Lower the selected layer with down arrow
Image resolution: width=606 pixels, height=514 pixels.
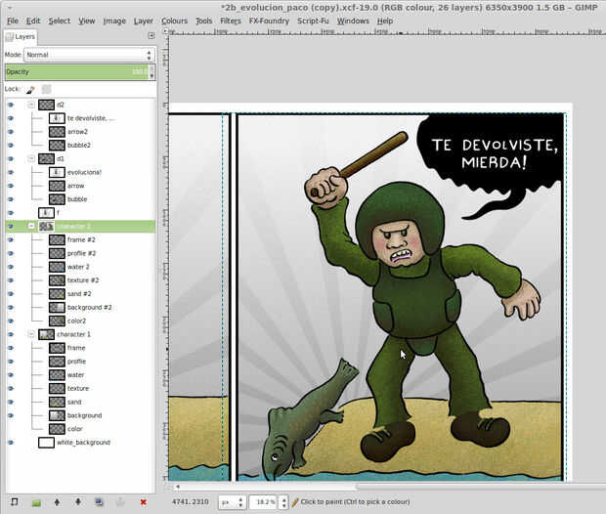(x=77, y=502)
